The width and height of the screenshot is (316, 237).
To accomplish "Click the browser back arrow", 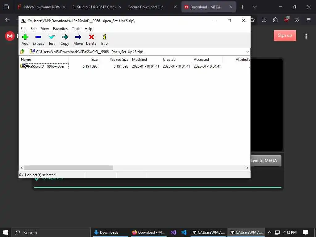I will click(x=7, y=20).
